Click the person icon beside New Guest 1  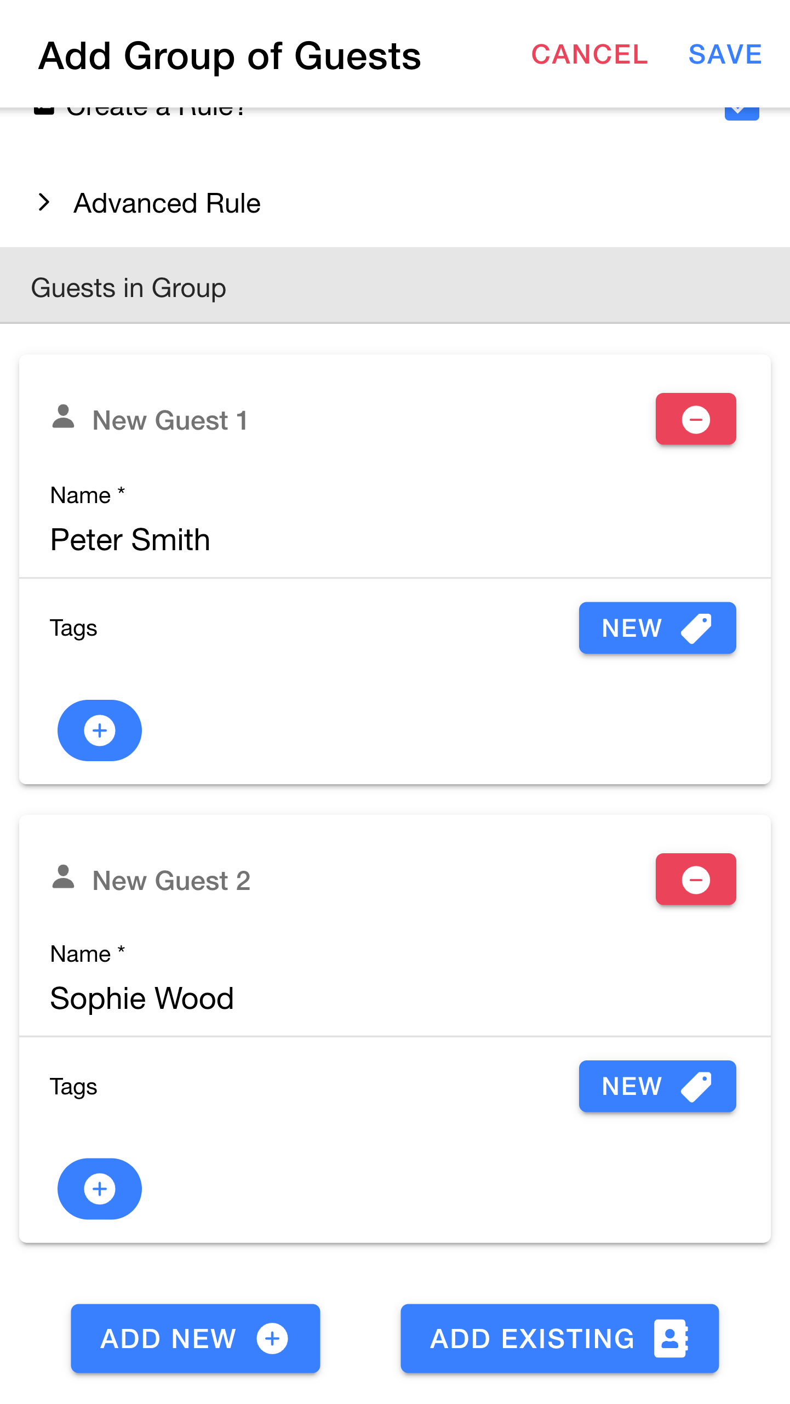click(x=64, y=417)
